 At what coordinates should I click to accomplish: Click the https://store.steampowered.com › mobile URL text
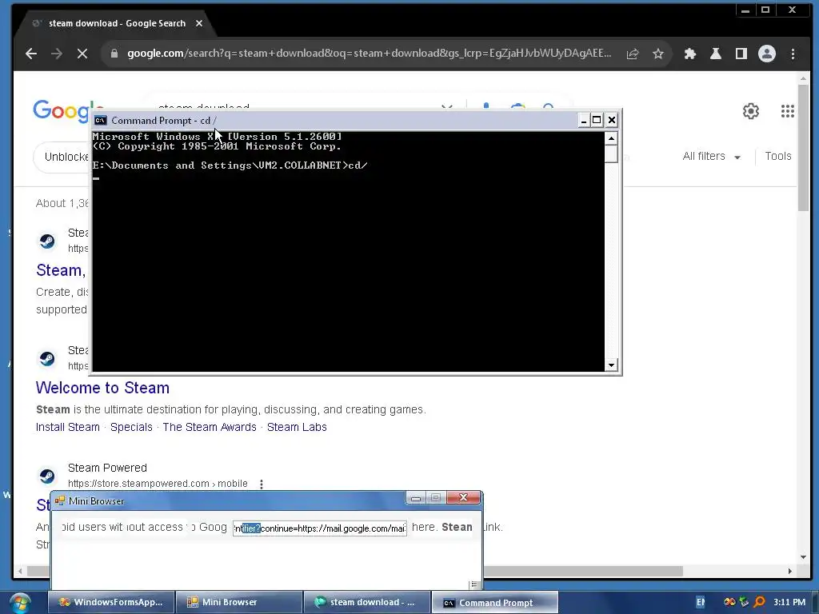click(x=158, y=484)
